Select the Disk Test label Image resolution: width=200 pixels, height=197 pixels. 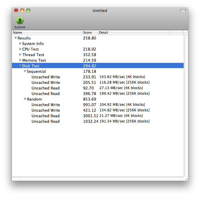tap(31, 66)
